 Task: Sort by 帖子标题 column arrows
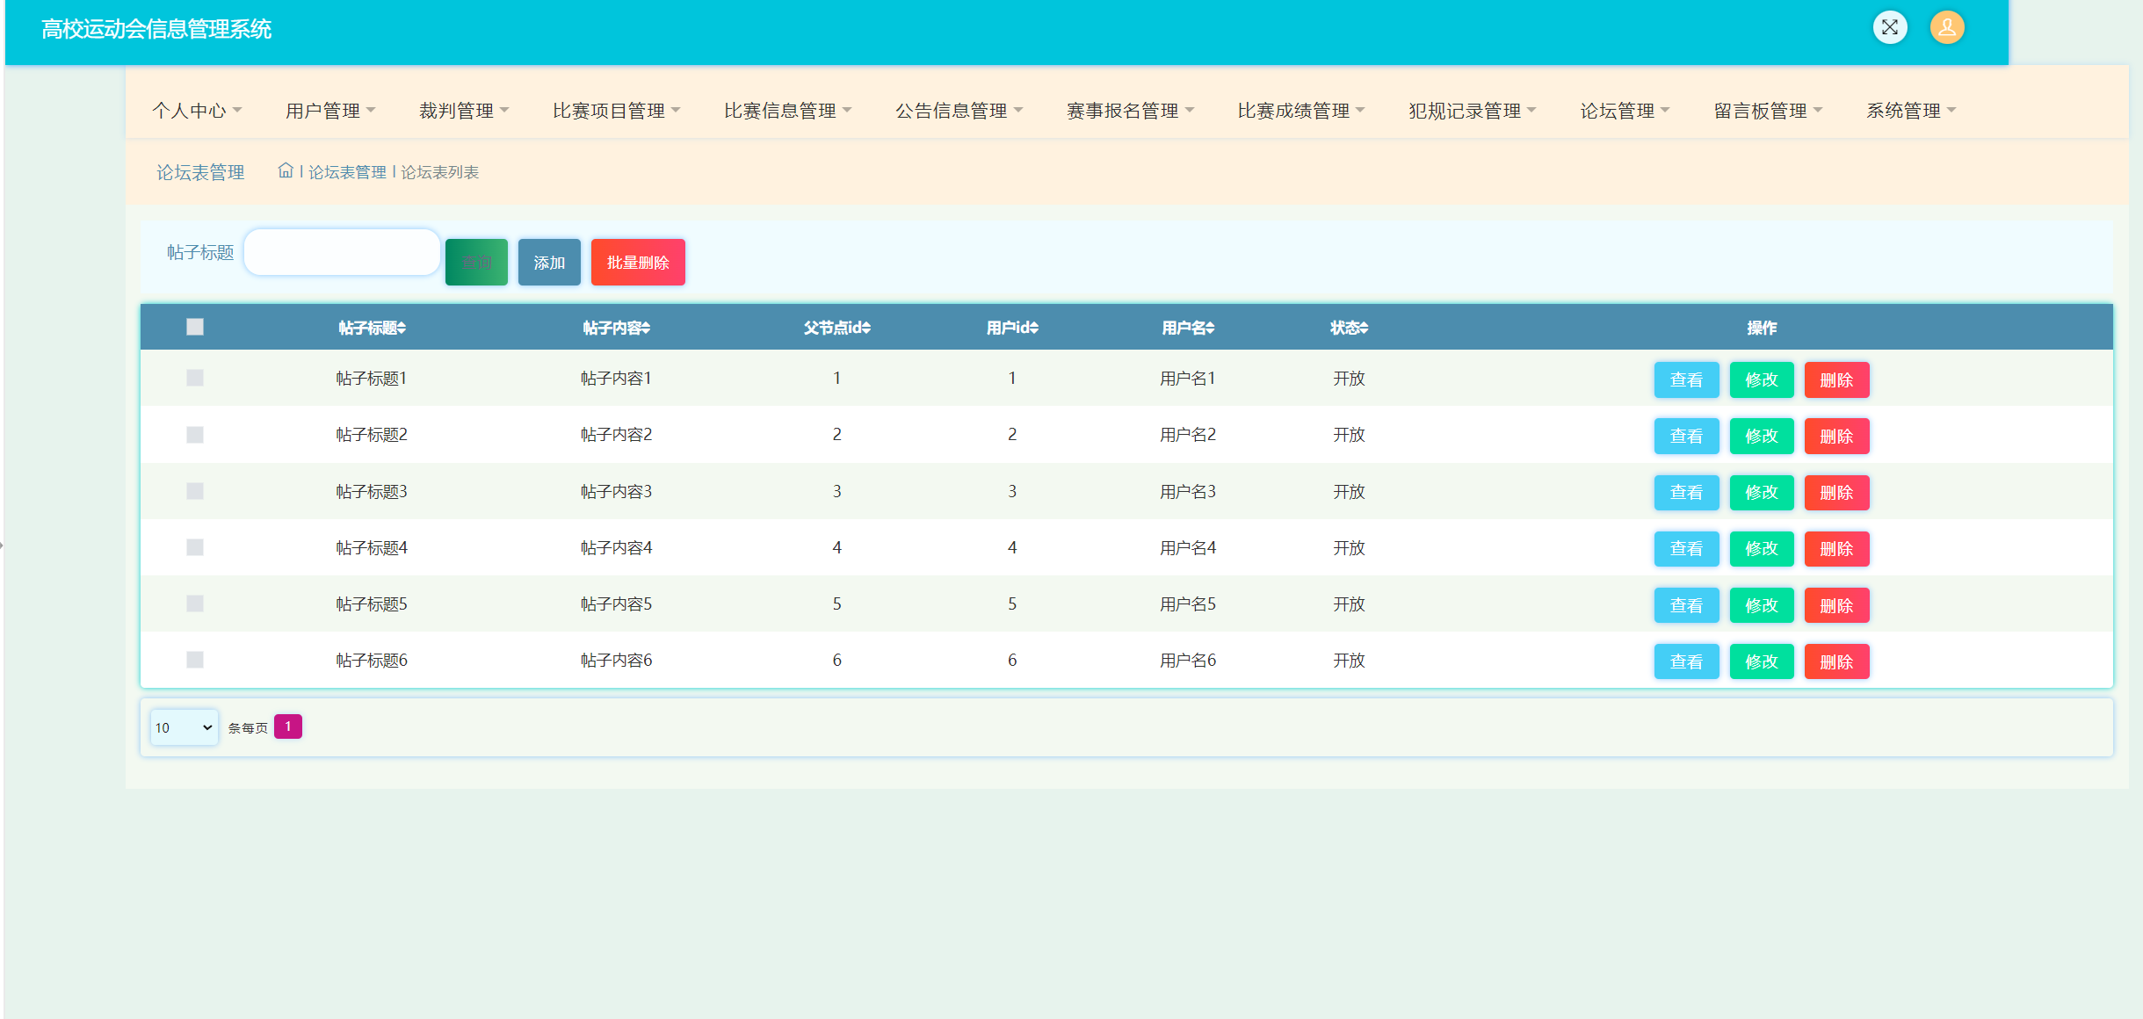tap(402, 328)
